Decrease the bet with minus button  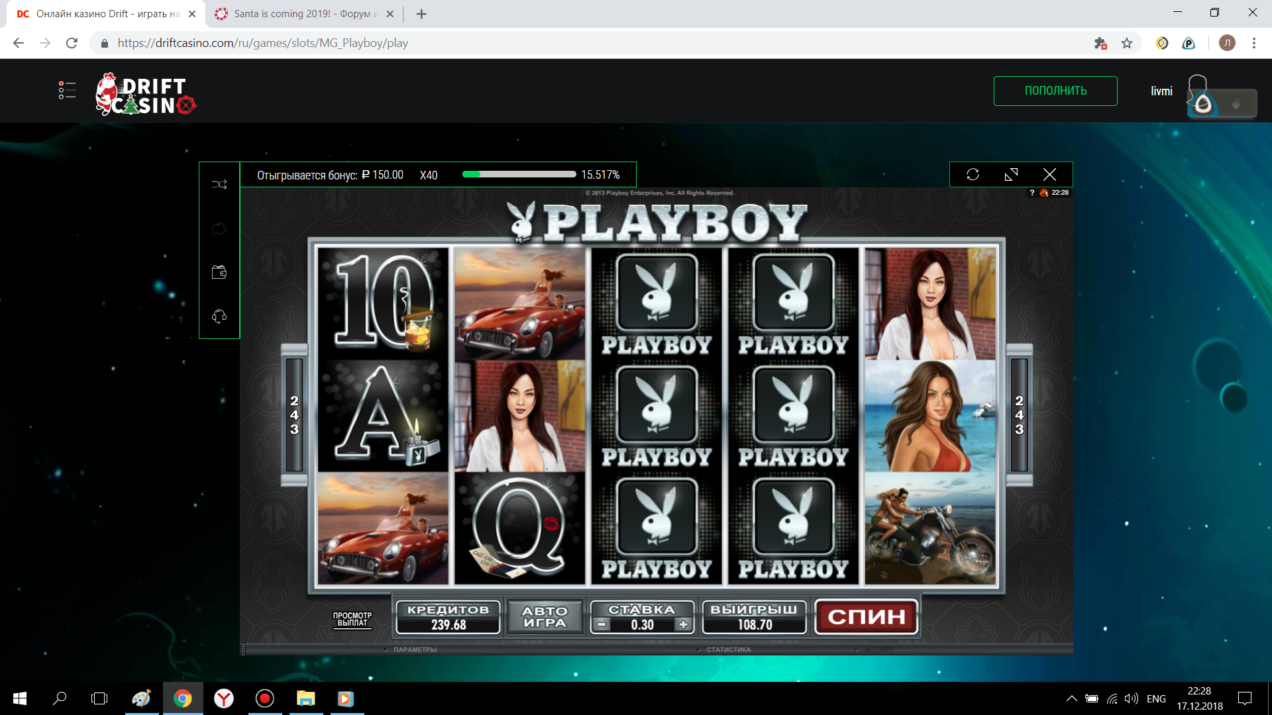(x=601, y=624)
